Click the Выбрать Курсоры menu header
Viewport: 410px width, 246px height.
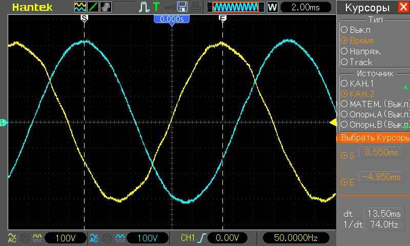373,138
